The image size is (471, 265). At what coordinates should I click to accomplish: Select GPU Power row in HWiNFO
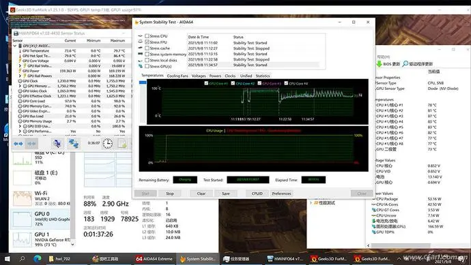pyautogui.click(x=72, y=71)
